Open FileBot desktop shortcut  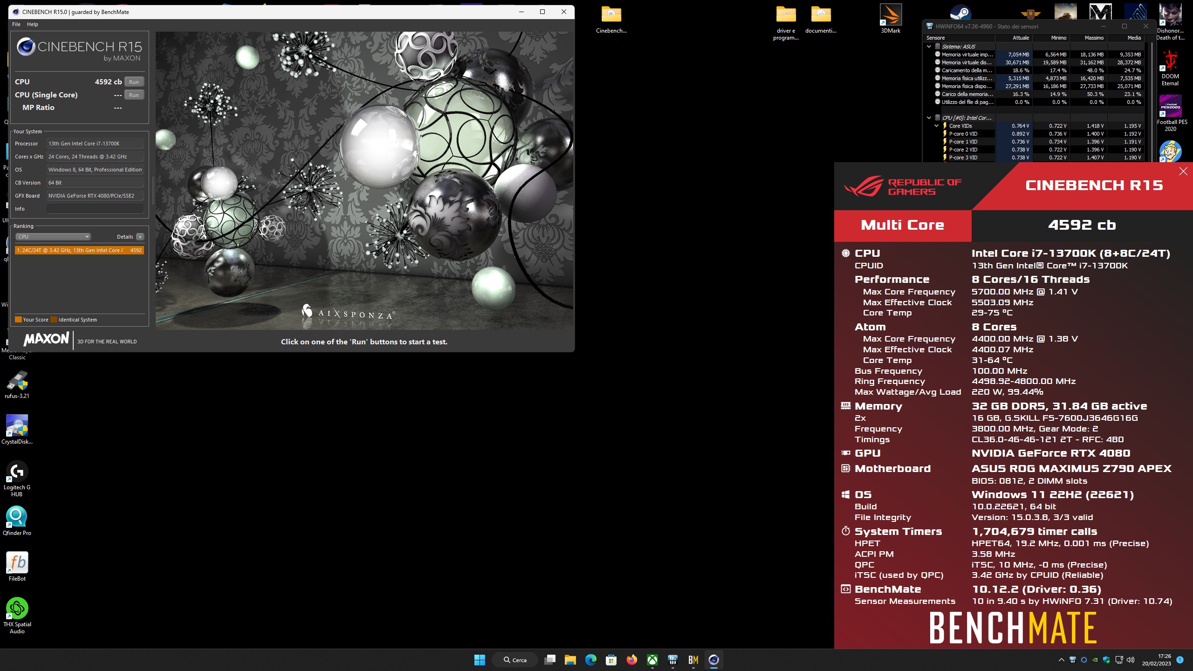(17, 567)
